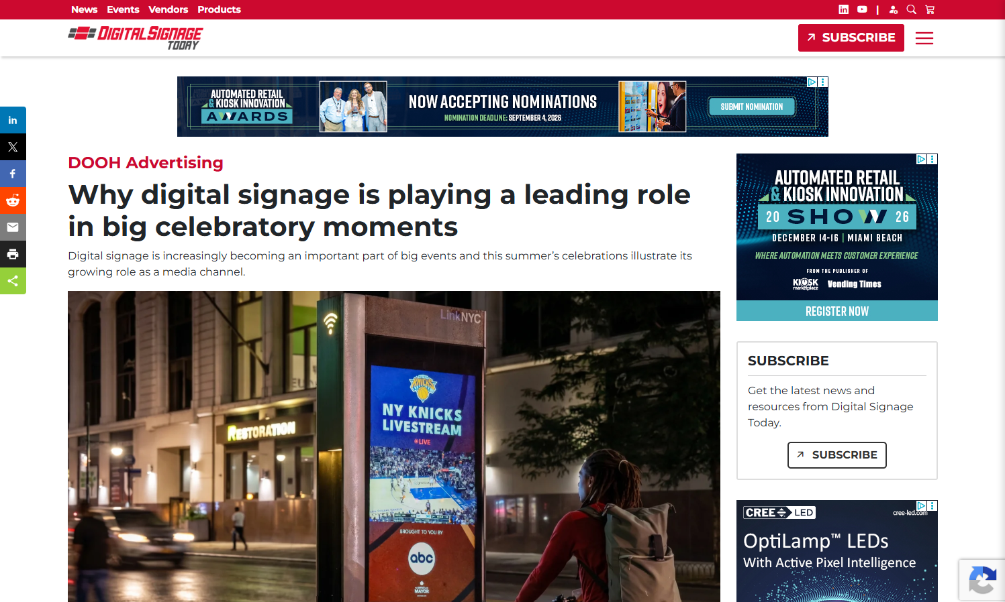
Task: Share article via LinkedIn sidebar button
Action: pos(13,120)
